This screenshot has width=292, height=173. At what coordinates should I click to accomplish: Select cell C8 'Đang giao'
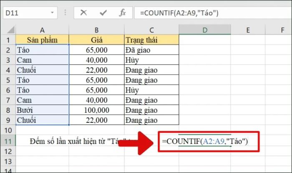click(151, 110)
